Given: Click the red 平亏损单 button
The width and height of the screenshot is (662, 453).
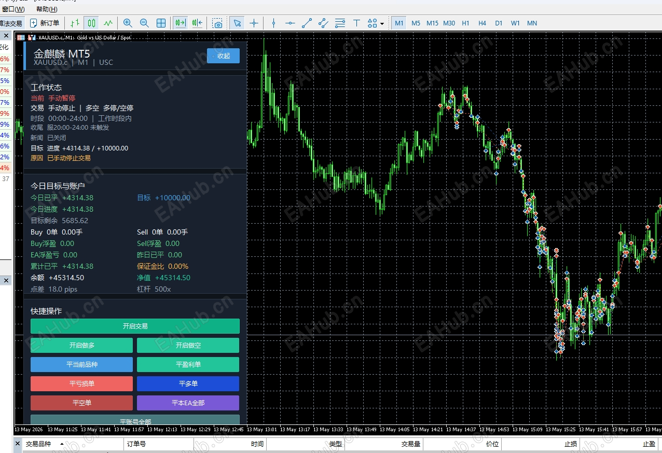Looking at the screenshot, I should coord(81,383).
